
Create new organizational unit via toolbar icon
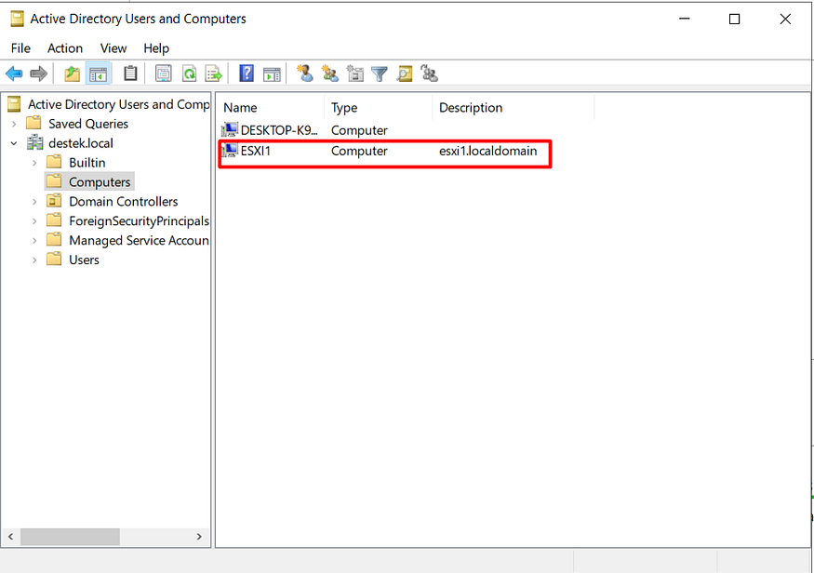355,73
